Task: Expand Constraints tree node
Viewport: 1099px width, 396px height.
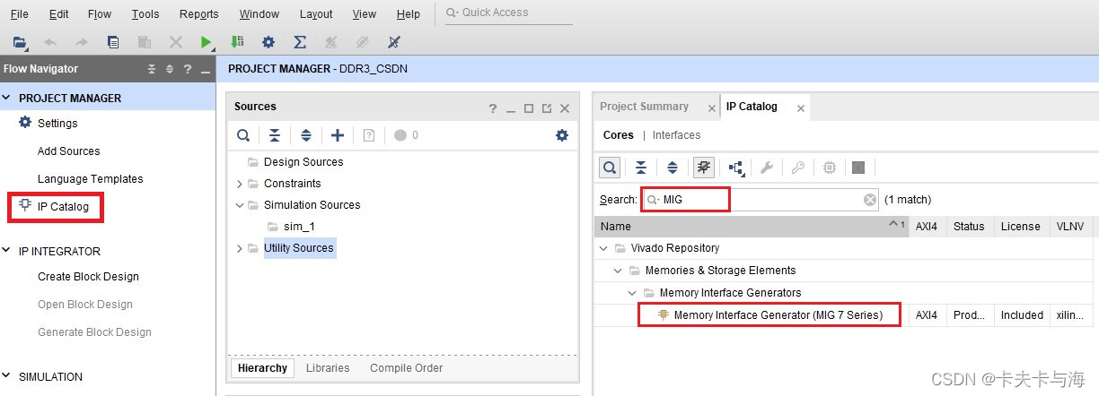Action: [240, 184]
